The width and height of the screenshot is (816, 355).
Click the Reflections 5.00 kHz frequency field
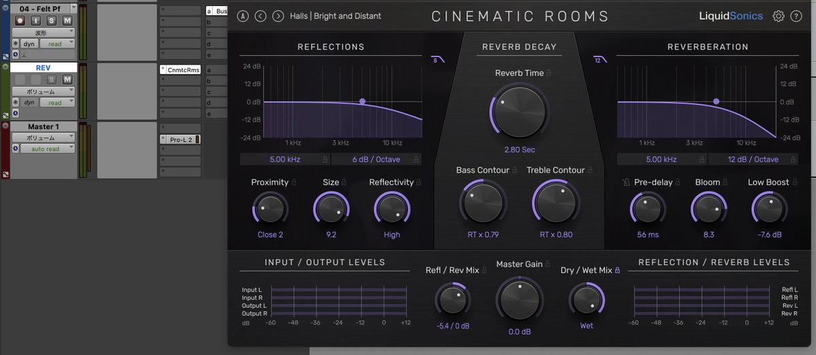pos(285,160)
